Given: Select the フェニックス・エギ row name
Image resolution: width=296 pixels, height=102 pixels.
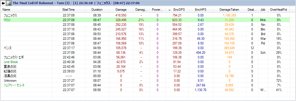Looking at the screenshot, I should [x=14, y=57].
